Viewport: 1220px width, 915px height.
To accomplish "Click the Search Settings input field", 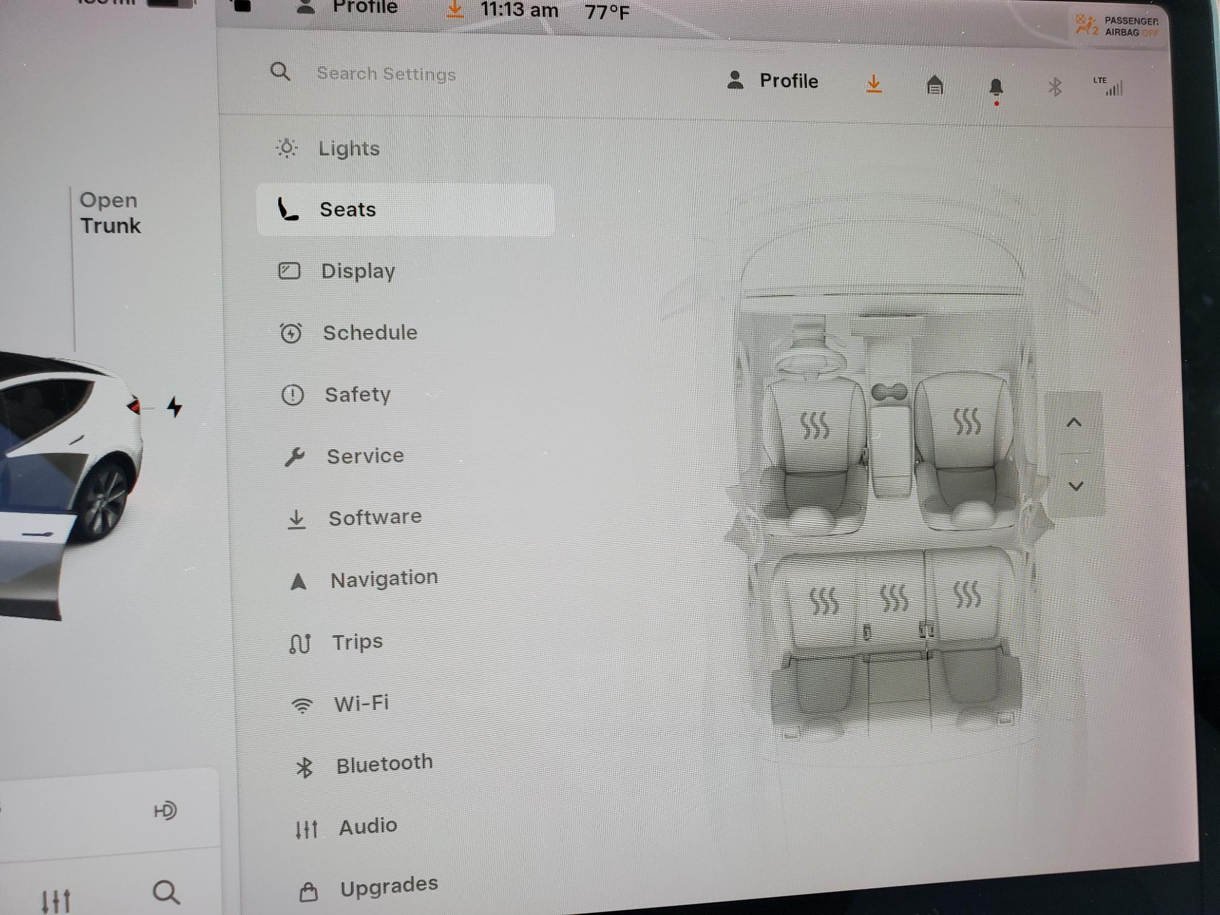I will 386,74.
